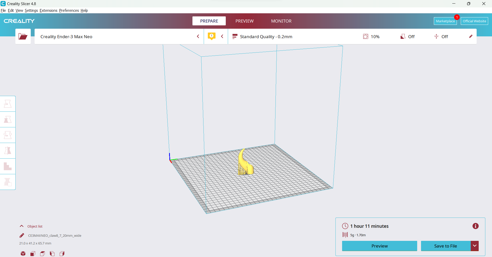492x257 pixels.
Task: Restore down the Creality Slicer window
Action: pyautogui.click(x=469, y=4)
